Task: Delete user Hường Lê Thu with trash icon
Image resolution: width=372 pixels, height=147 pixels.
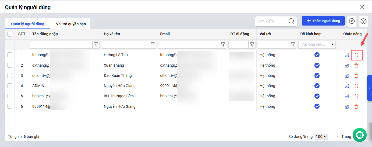Action: [x=356, y=55]
